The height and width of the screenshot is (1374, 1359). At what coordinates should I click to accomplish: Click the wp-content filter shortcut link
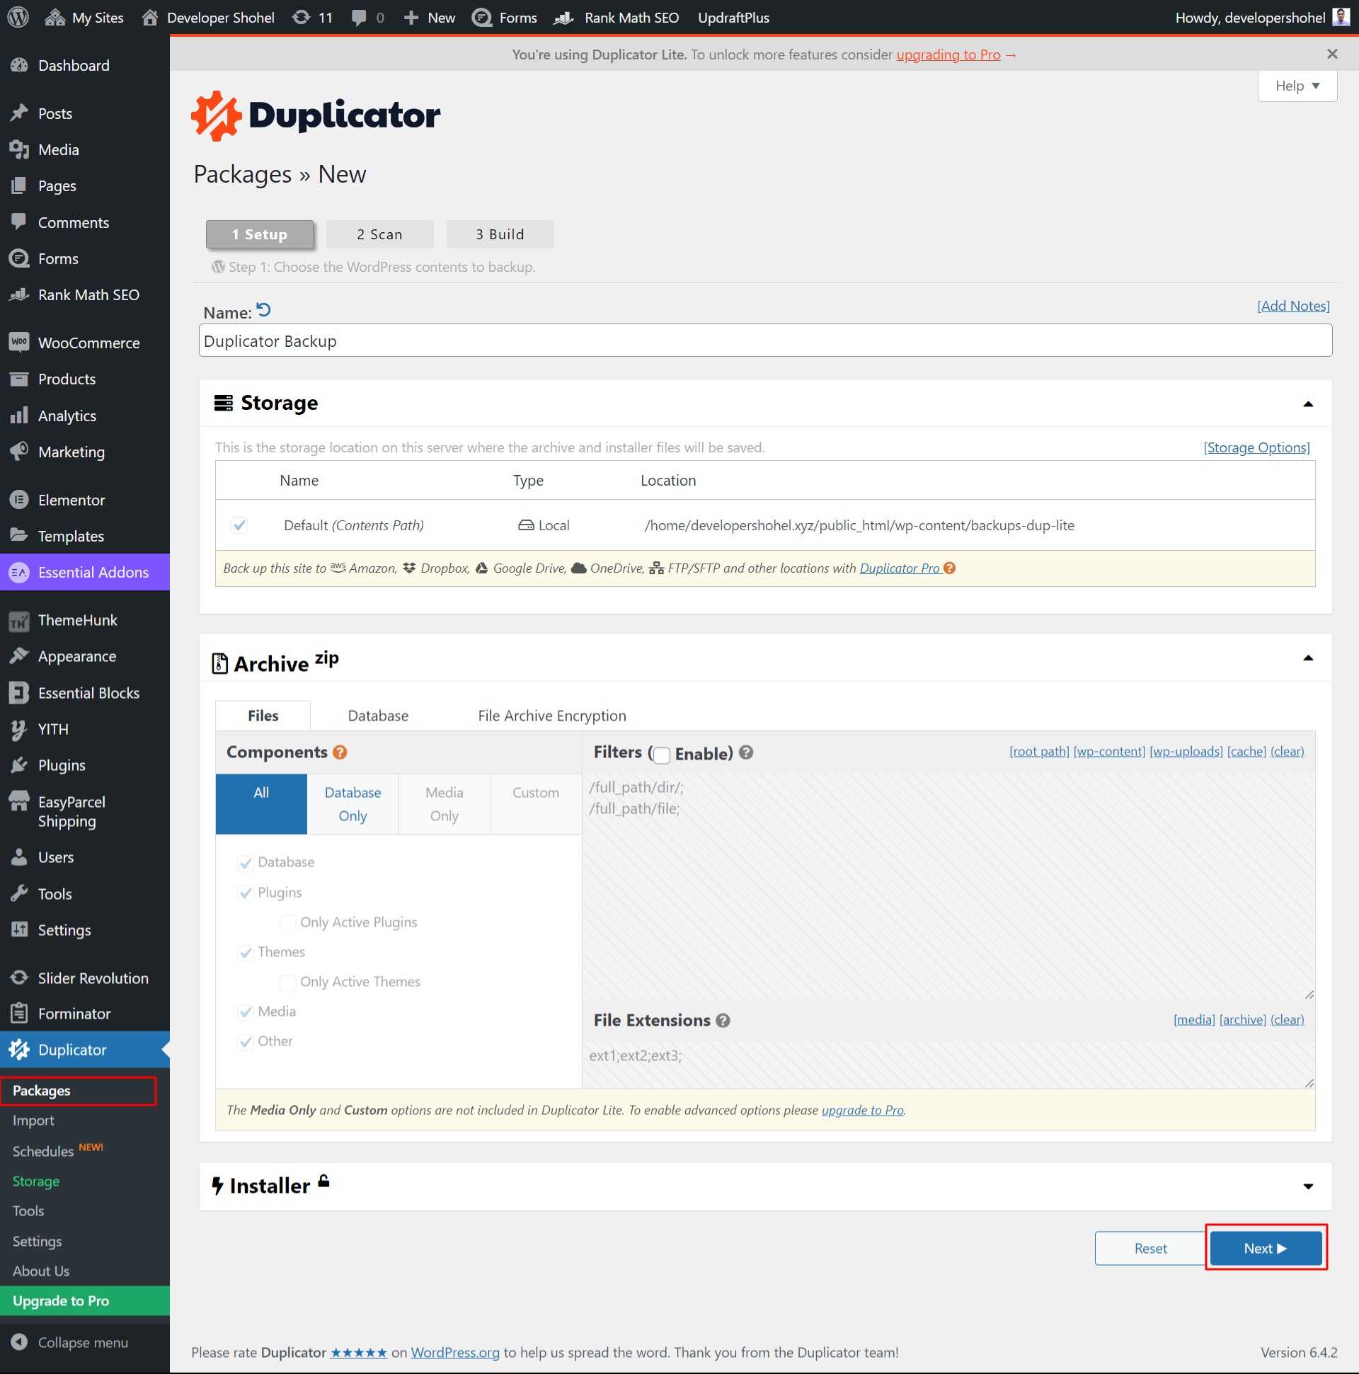pos(1108,751)
